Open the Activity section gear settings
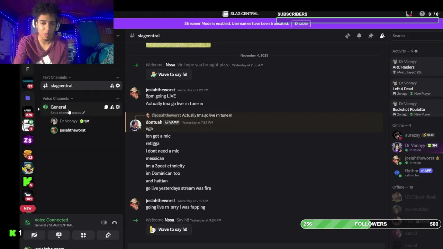Image resolution: width=443 pixels, height=249 pixels. [416, 51]
